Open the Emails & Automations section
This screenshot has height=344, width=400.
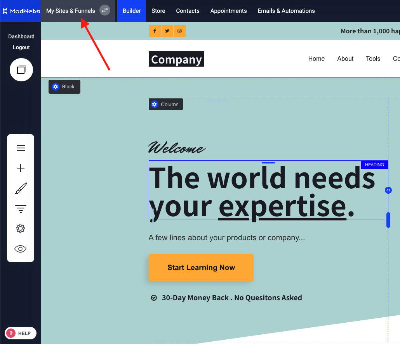click(286, 11)
